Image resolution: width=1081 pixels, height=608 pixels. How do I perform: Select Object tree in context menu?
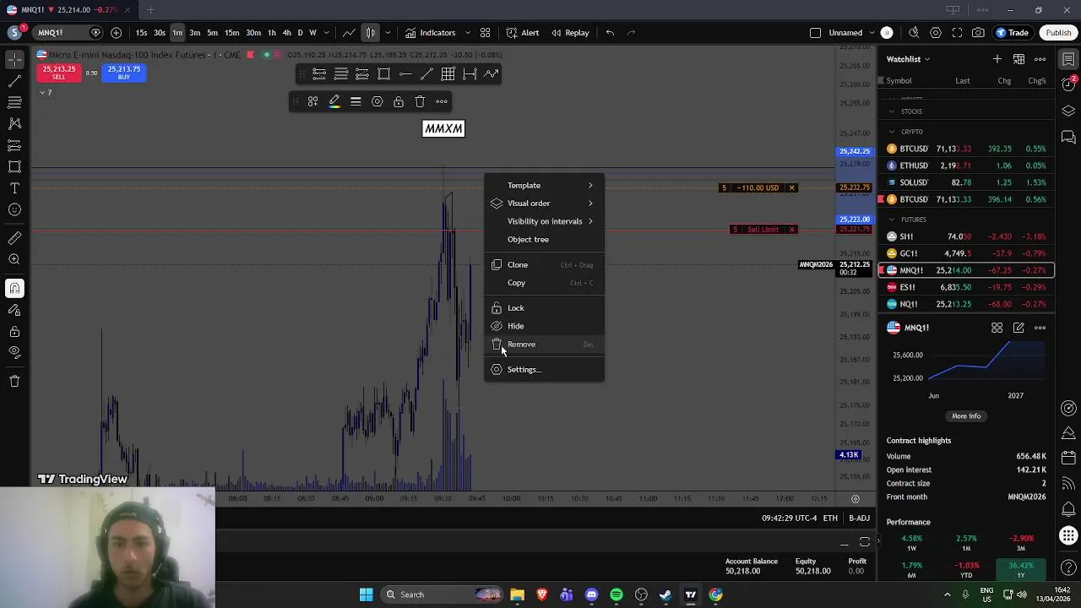point(544,240)
